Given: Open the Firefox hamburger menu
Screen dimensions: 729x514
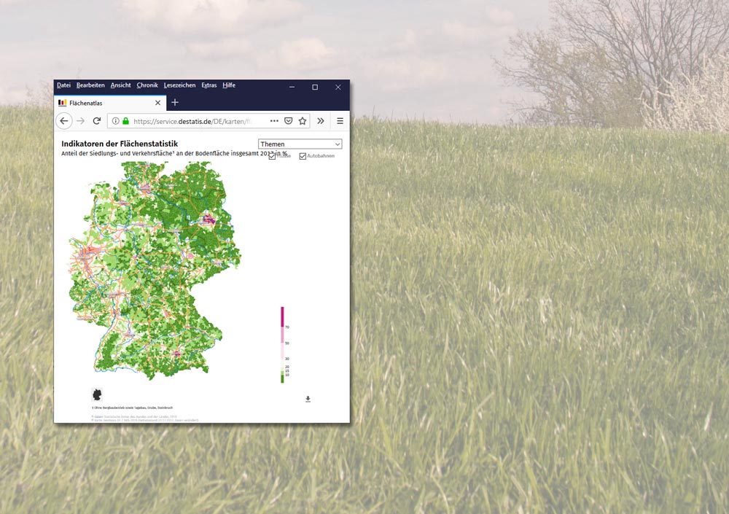Looking at the screenshot, I should pyautogui.click(x=340, y=120).
